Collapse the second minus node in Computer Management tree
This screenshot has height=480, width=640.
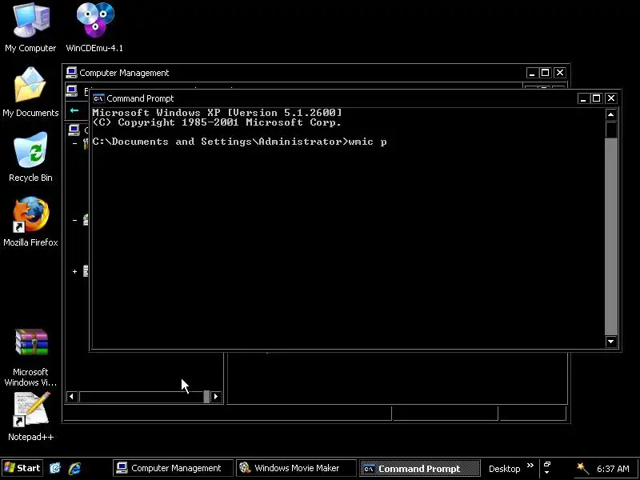coord(74,221)
